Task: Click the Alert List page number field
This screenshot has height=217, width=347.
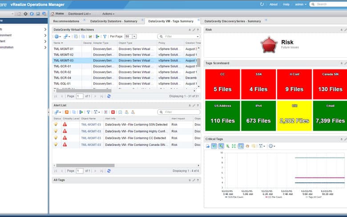Action: [x=80, y=171]
